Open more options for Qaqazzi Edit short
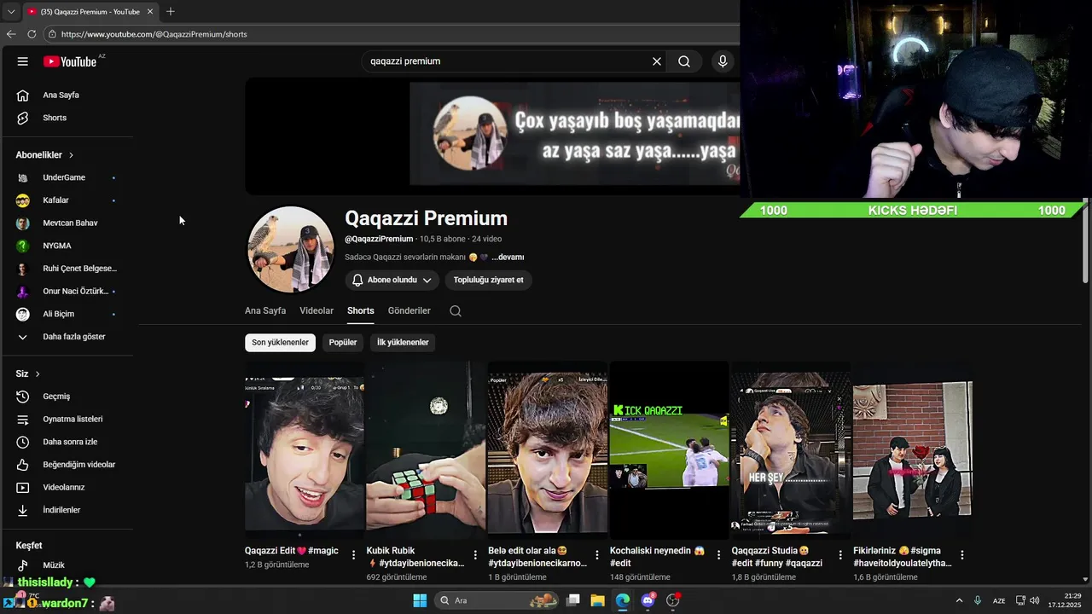1092x614 pixels. 354,555
